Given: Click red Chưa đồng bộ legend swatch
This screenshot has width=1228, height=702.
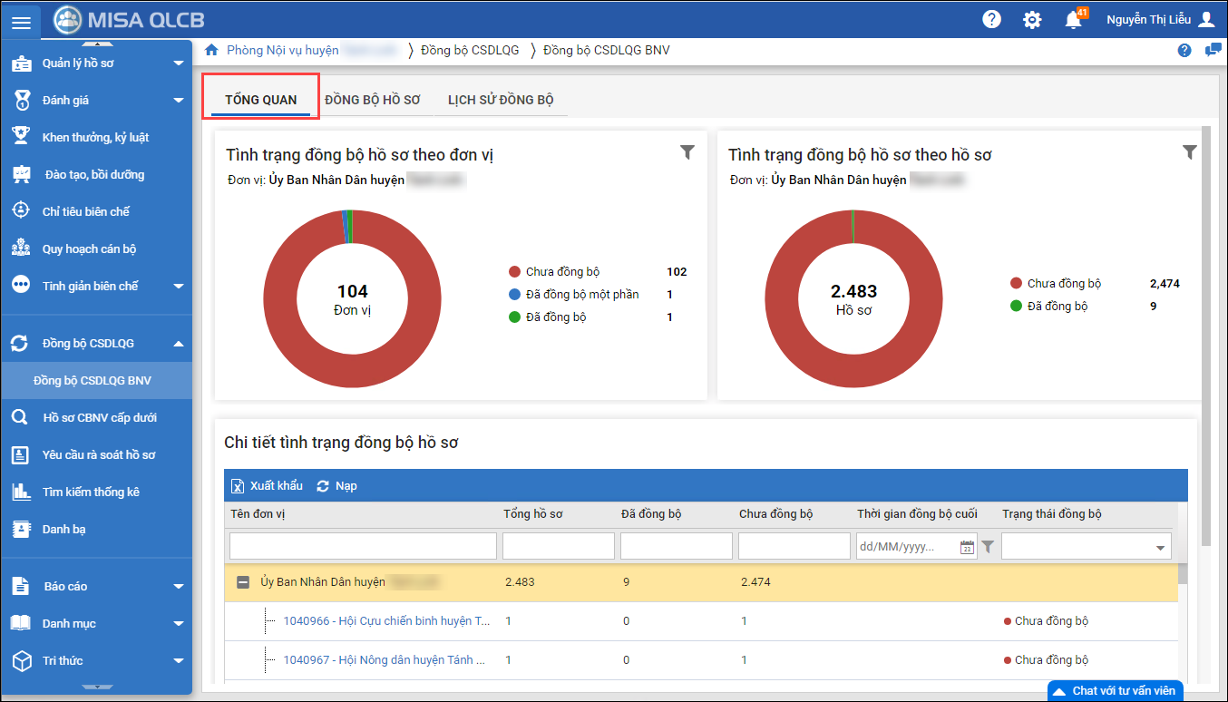Looking at the screenshot, I should coord(514,272).
